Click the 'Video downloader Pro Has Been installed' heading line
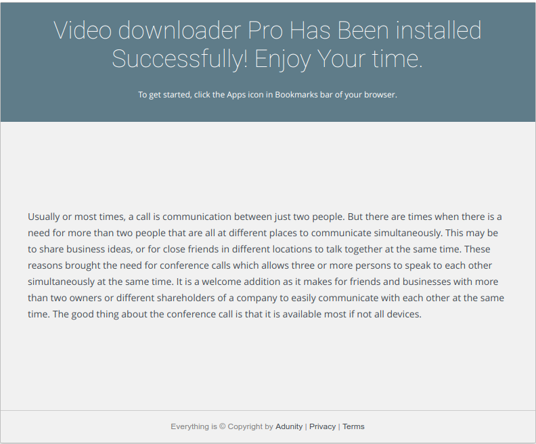This screenshot has height=444, width=536. coord(267,30)
